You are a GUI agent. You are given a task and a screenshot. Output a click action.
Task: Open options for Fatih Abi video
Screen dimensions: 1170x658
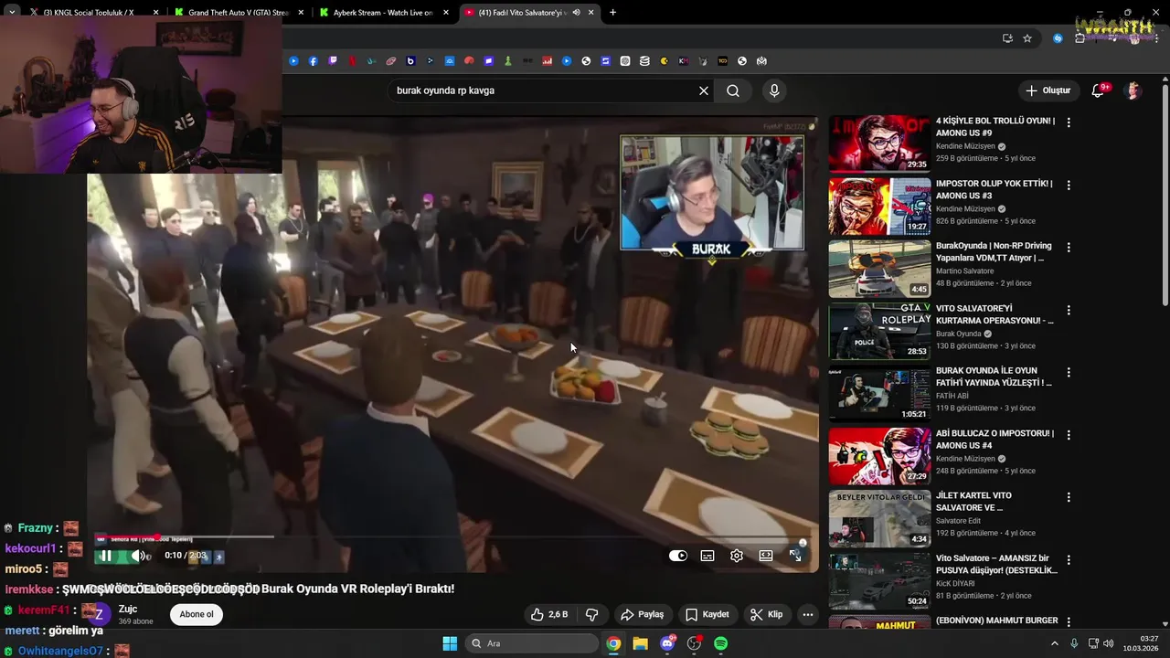[1069, 372]
